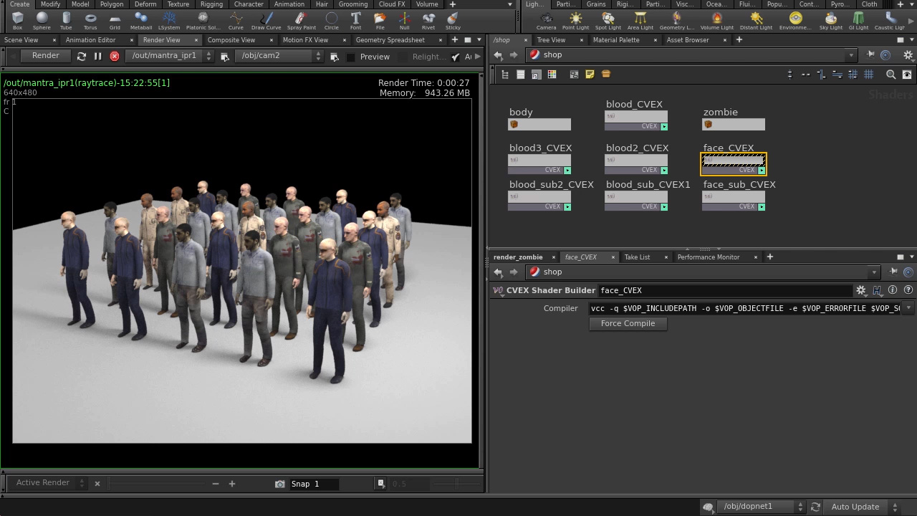Find a node with the magnifier icon
The width and height of the screenshot is (917, 516).
pos(891,75)
